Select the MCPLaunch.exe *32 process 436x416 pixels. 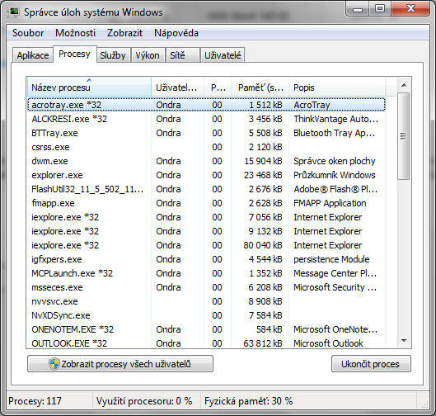206,273
